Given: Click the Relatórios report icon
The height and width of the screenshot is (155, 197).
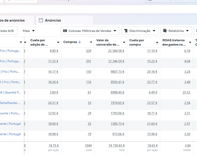Looking at the screenshot, I should [165, 31].
